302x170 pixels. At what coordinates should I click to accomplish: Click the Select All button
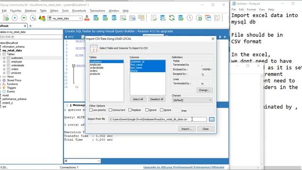pyautogui.click(x=138, y=99)
